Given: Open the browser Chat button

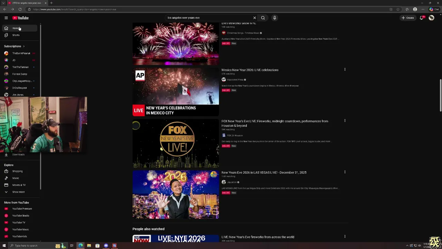Looking at the screenshot, I should pyautogui.click(x=434, y=9).
